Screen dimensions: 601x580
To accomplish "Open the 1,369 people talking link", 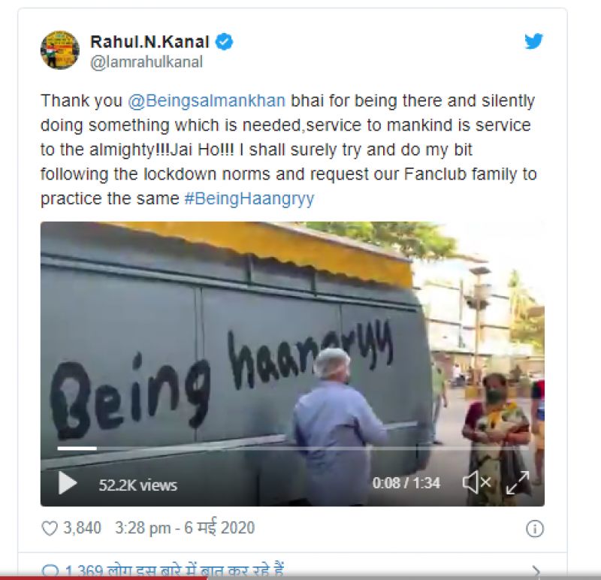I will pyautogui.click(x=174, y=572).
